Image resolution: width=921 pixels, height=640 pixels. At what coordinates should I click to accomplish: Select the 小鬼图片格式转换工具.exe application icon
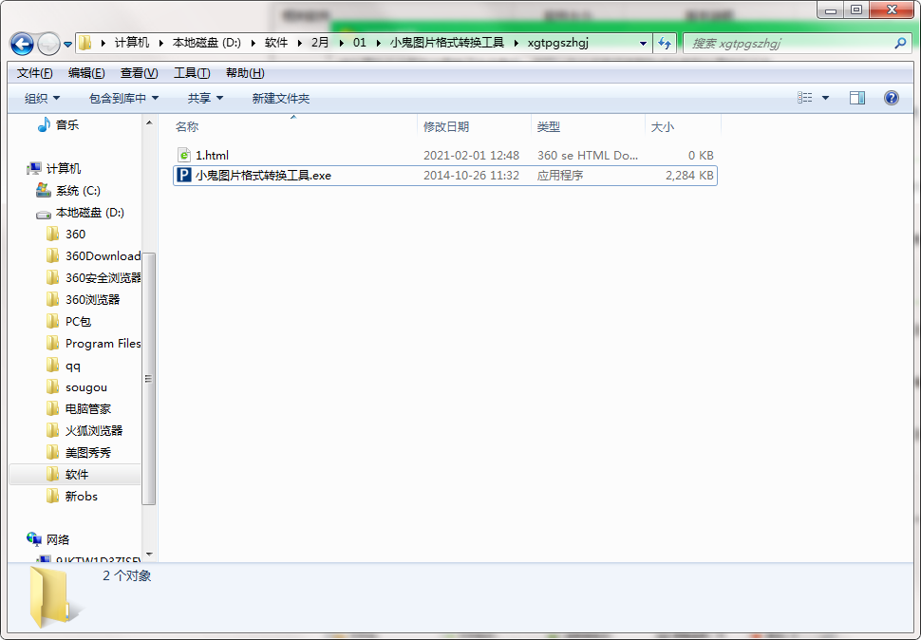coord(184,175)
